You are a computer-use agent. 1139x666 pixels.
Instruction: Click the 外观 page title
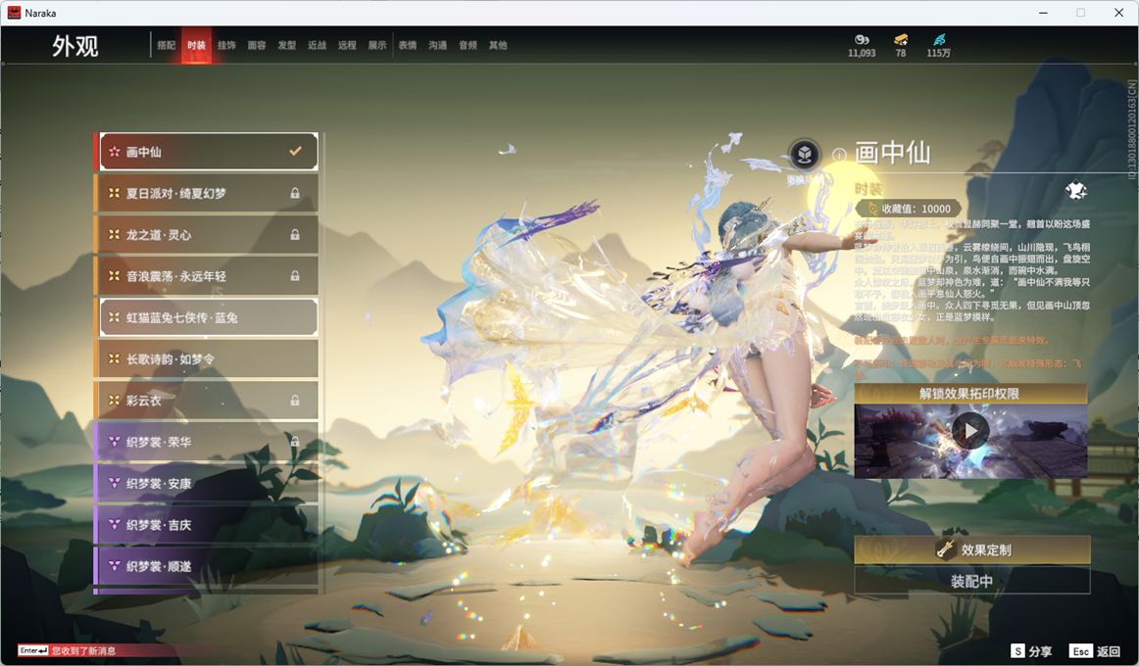[74, 46]
